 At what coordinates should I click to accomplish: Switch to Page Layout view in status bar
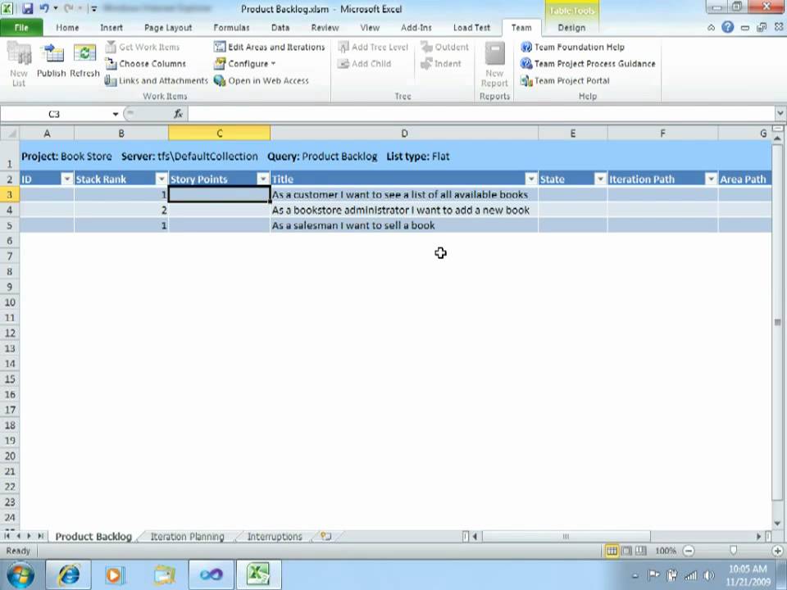626,551
